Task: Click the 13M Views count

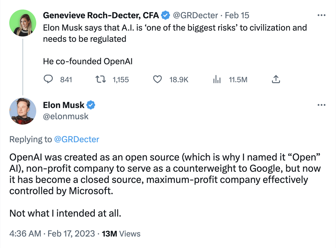Action: [121, 233]
